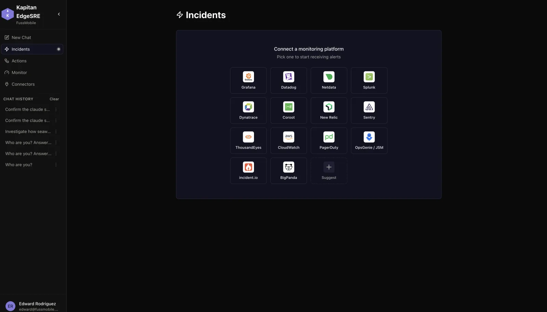The width and height of the screenshot is (547, 312).
Task: Open the Incidents sidebar item
Action: coord(32,49)
